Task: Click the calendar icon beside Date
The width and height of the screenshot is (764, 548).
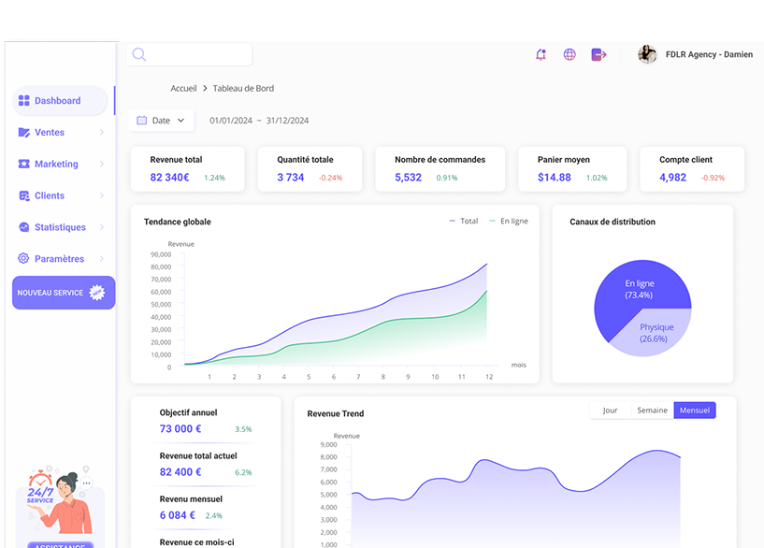Action: point(142,121)
